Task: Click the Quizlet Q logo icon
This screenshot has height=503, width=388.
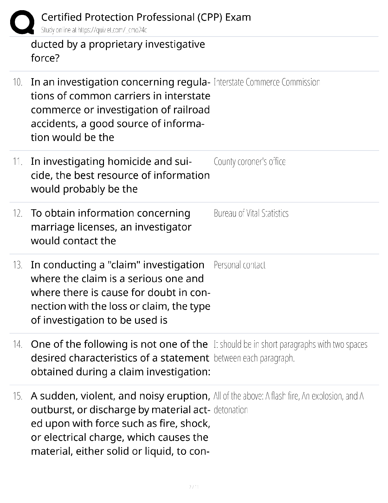Action: pyautogui.click(x=22, y=22)
